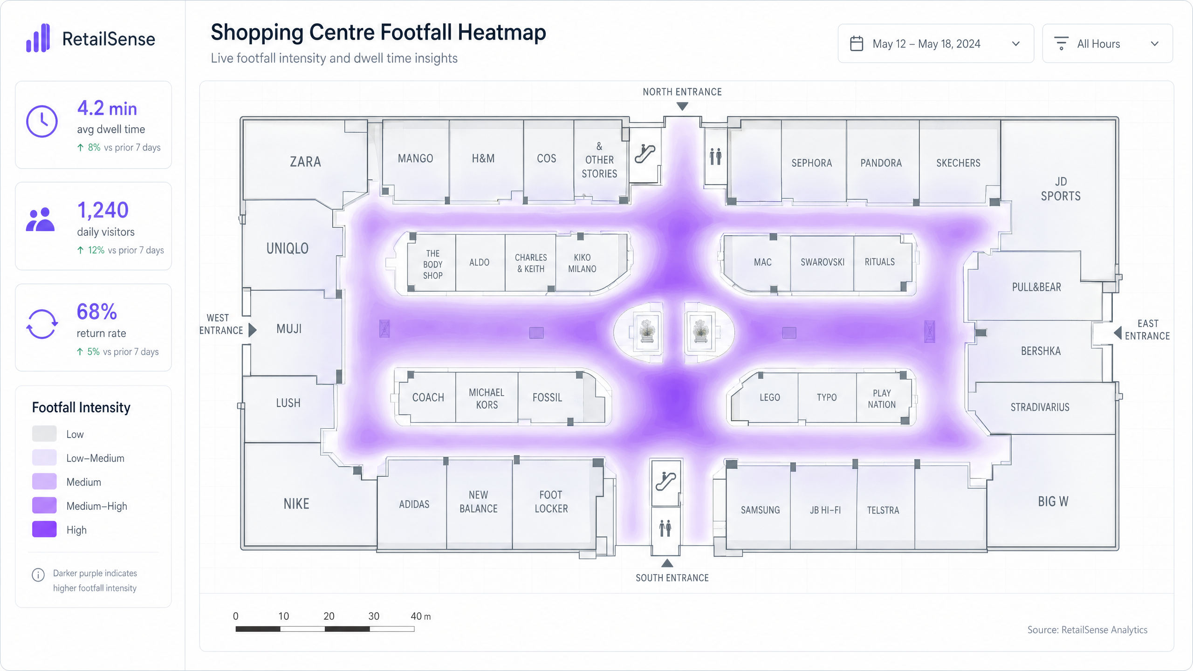Click the Source: RetailSense Analytics link

point(1088,630)
